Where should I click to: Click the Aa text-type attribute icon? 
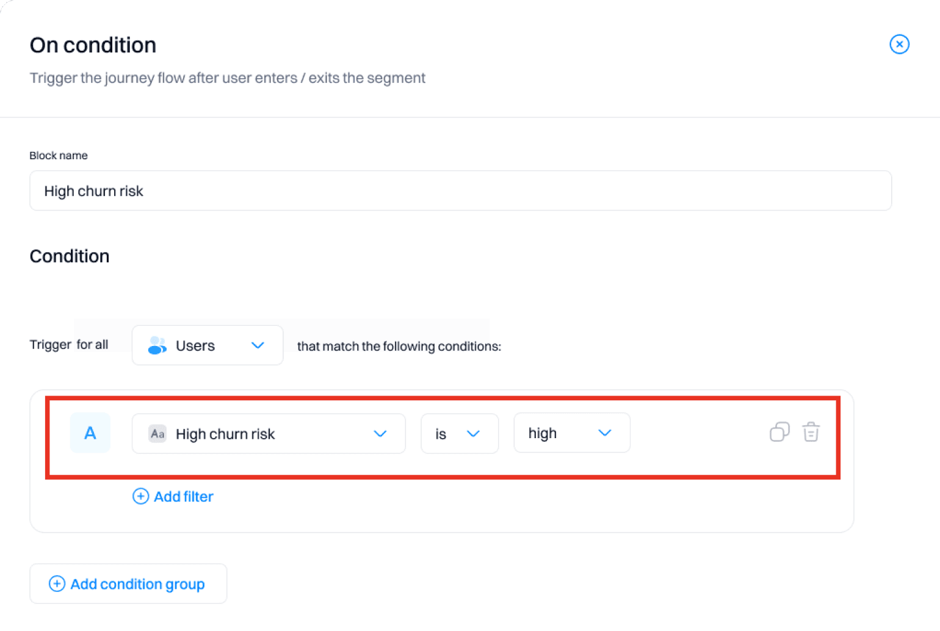point(157,434)
